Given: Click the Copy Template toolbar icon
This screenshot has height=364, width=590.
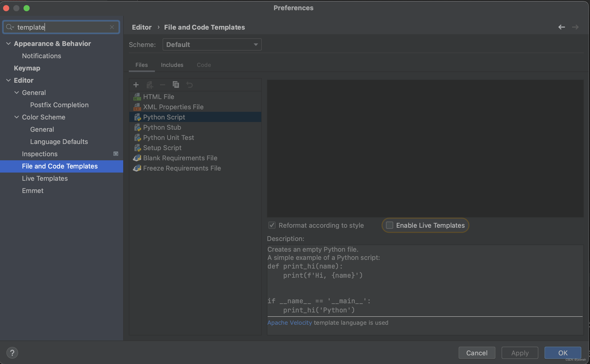Looking at the screenshot, I should click(176, 84).
